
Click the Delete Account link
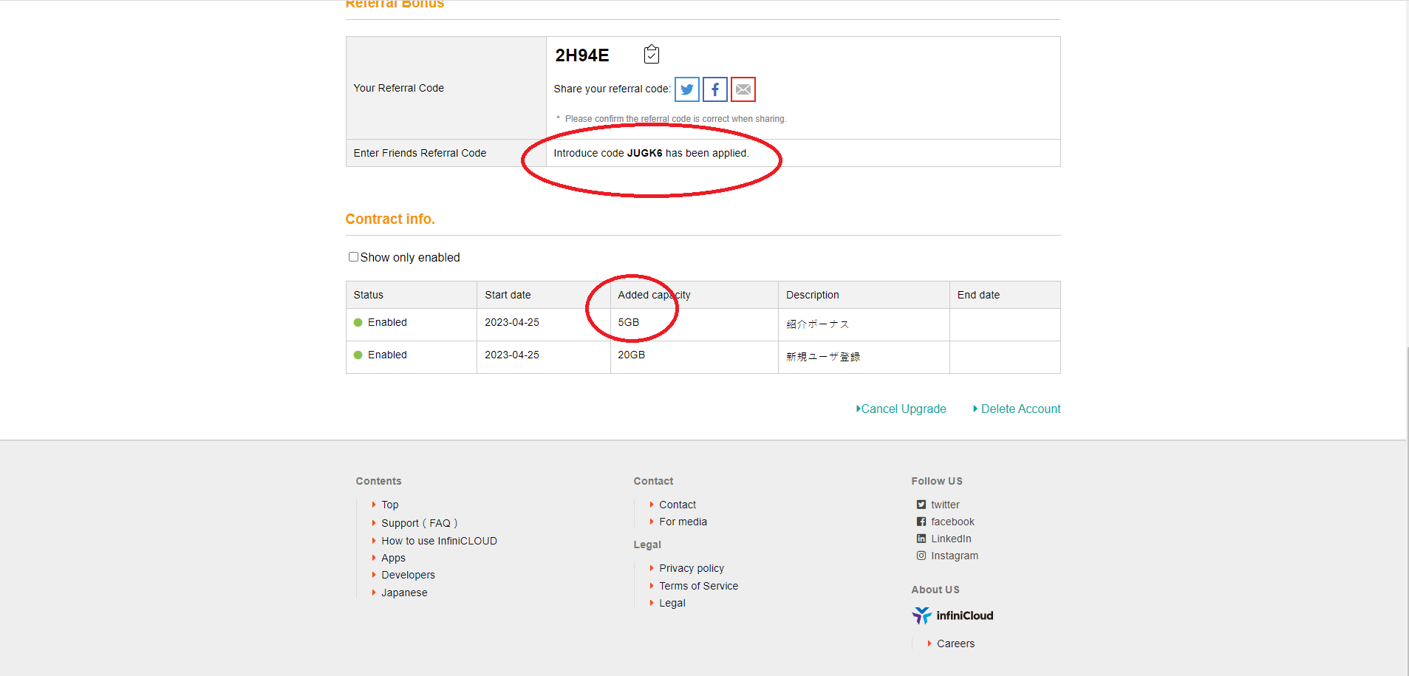click(1020, 409)
